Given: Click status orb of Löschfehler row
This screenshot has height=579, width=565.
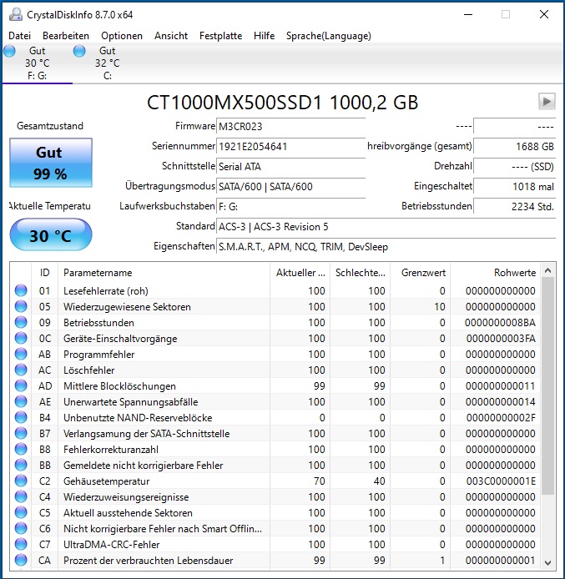Looking at the screenshot, I should [21, 370].
